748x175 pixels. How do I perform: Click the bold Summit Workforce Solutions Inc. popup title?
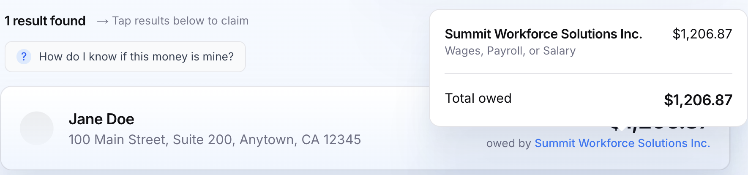click(543, 34)
